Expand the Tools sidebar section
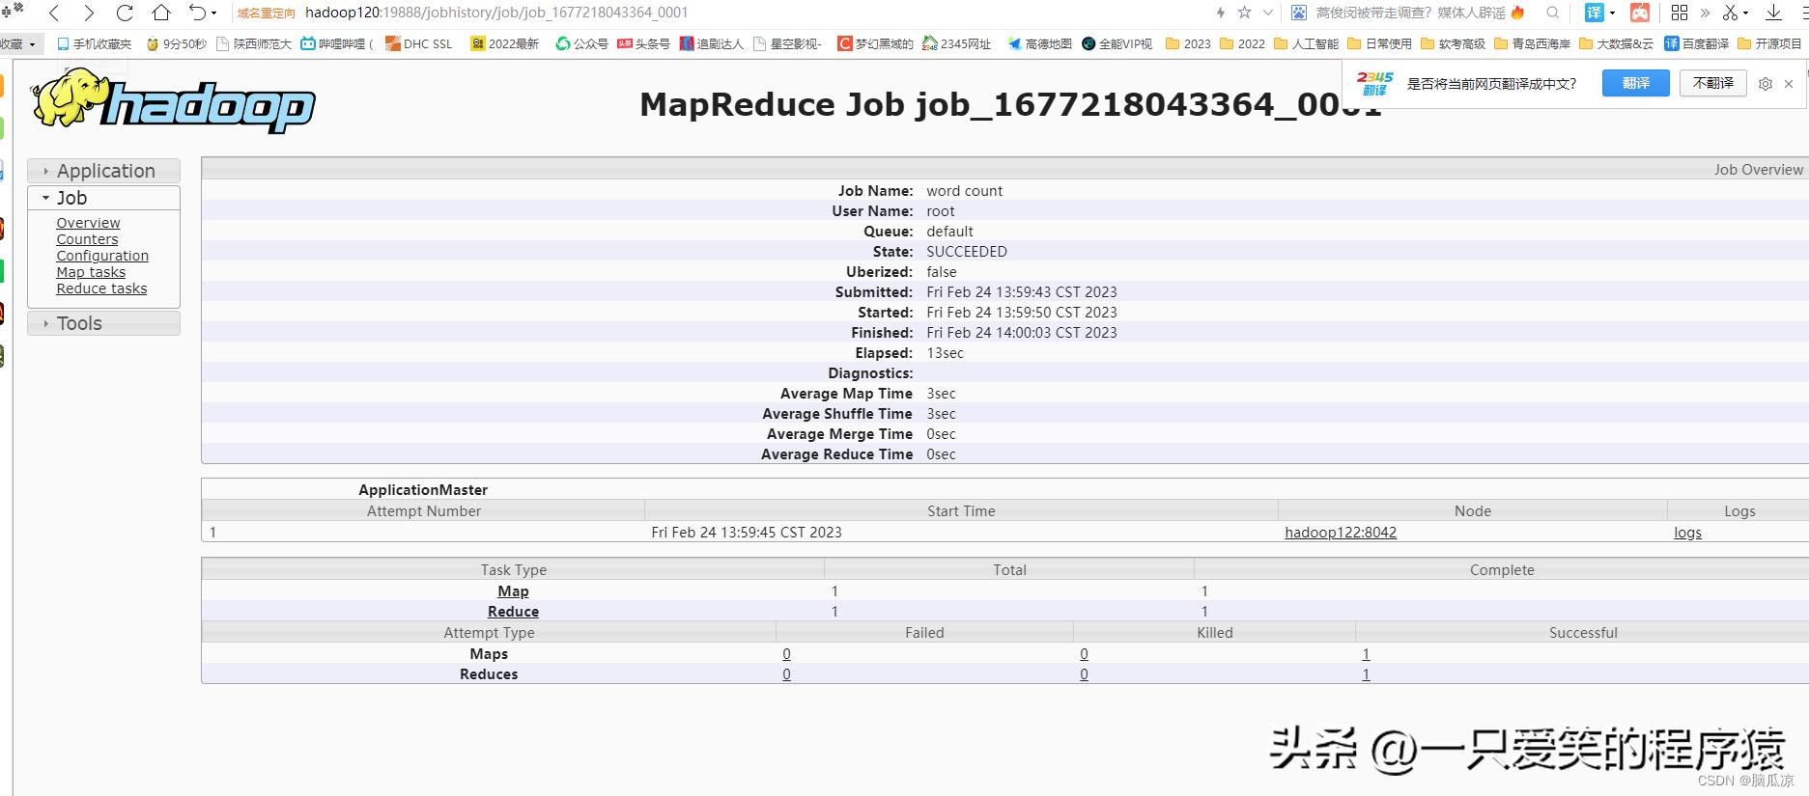The image size is (1809, 796). pos(79,323)
